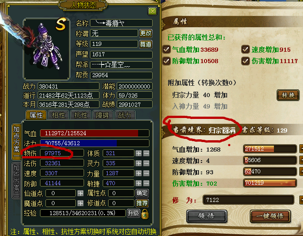Add a 仙道点 using plus icon

pyautogui.click(x=80, y=193)
